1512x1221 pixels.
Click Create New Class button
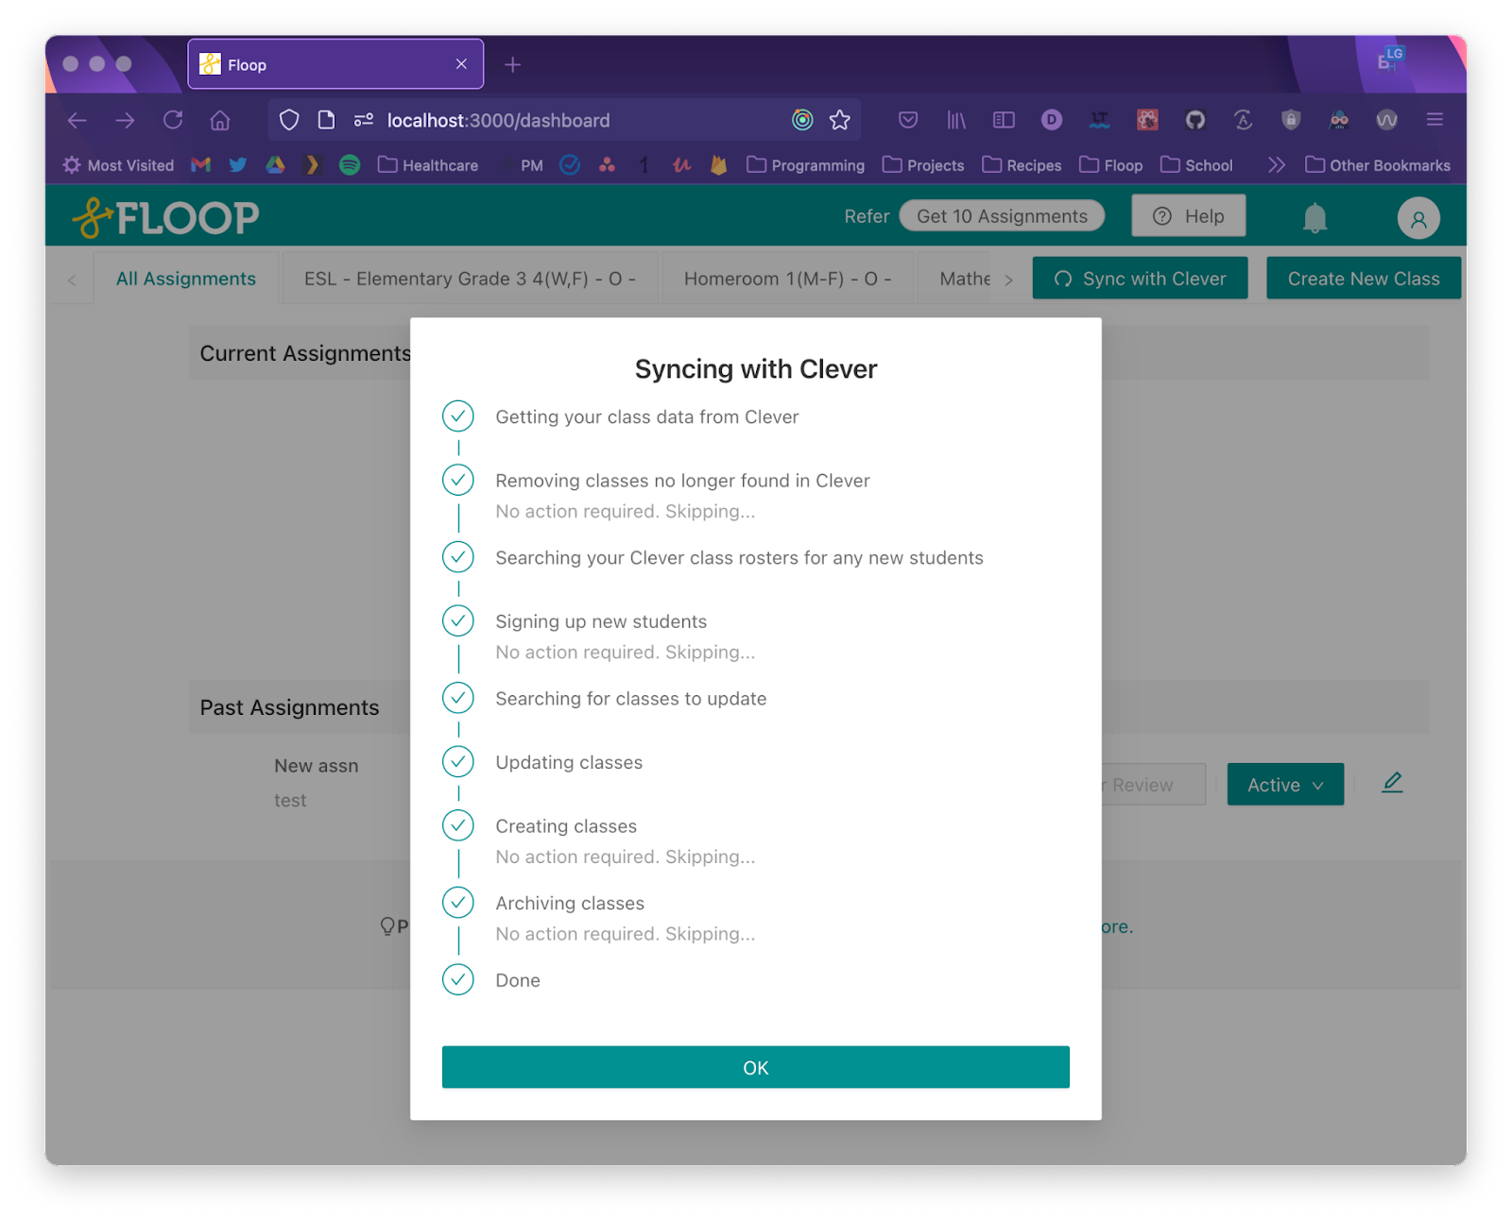tap(1364, 279)
